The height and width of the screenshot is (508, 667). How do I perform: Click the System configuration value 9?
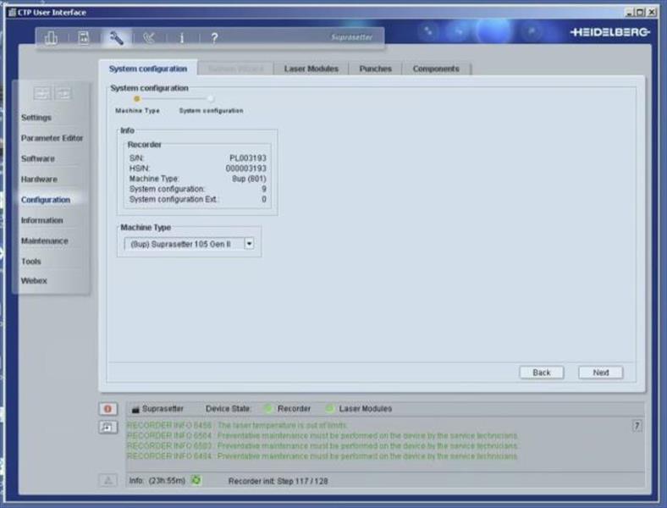(264, 189)
